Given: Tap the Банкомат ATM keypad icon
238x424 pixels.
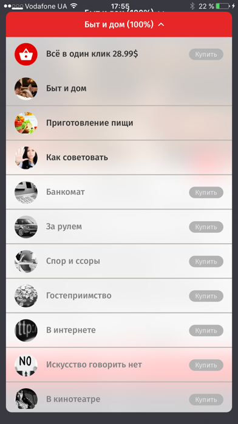Looking at the screenshot, I should (26, 193).
